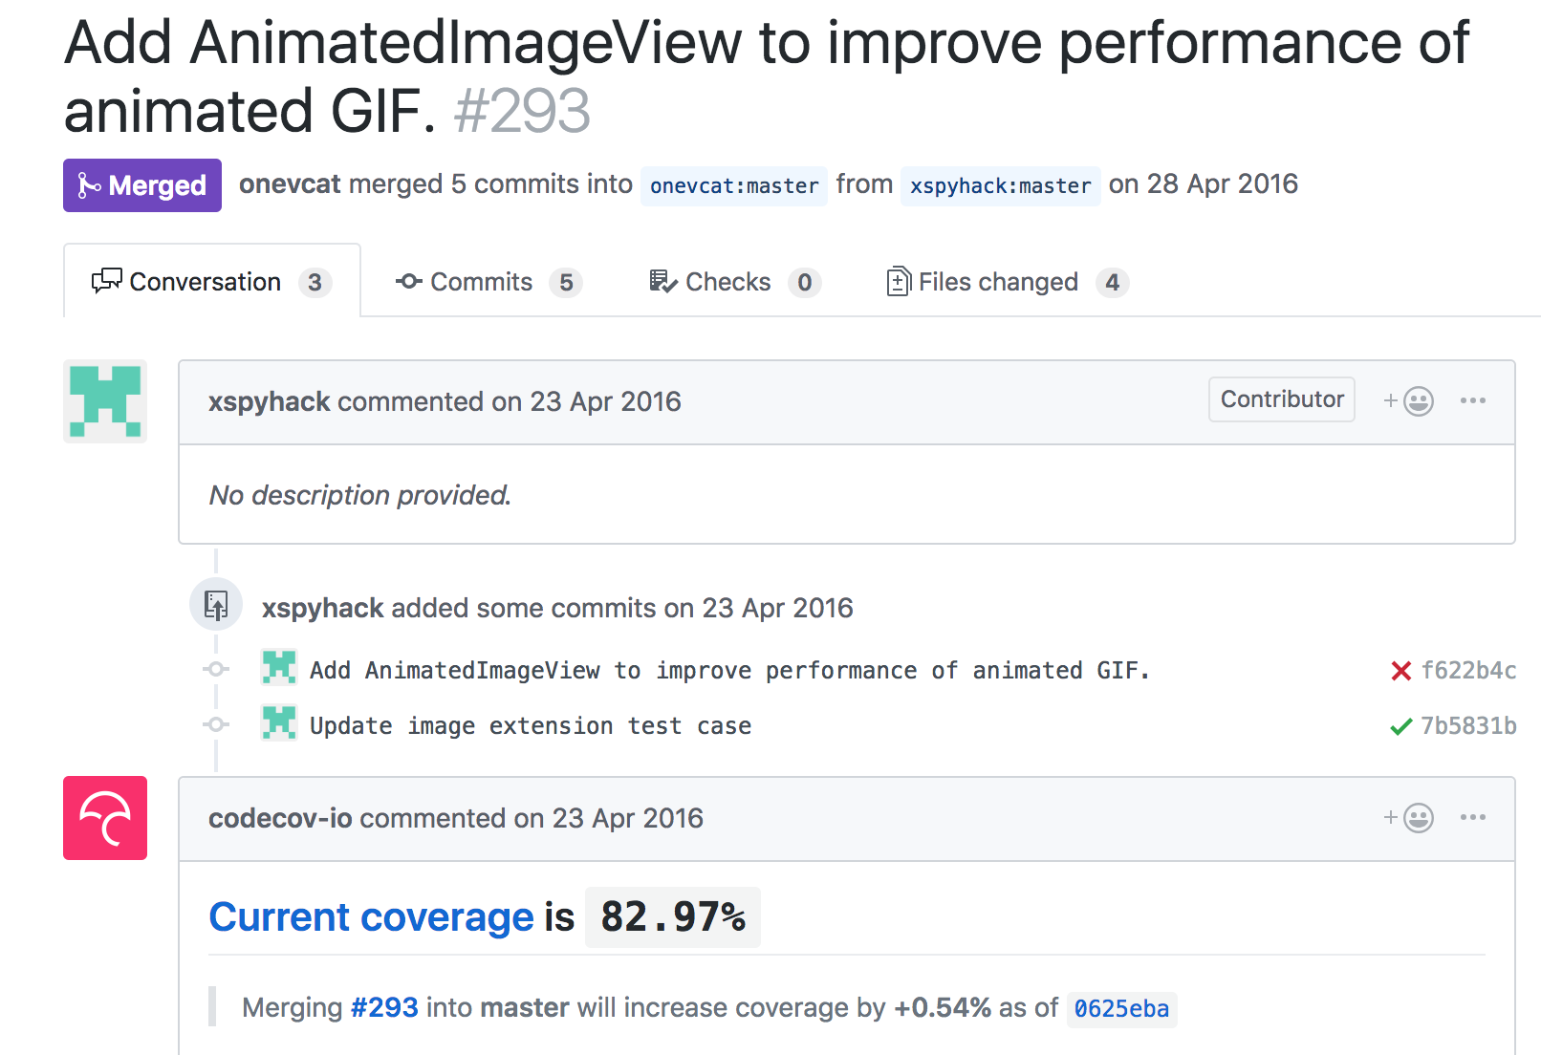Open passed check mark for 7b5831b
Screen dimensions: 1541x1055
(1401, 726)
